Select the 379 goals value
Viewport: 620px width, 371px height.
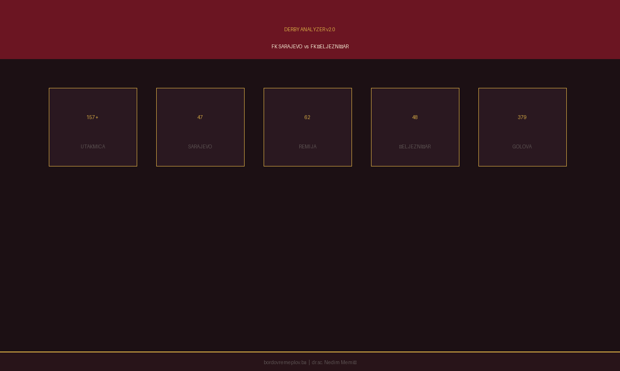(x=522, y=118)
